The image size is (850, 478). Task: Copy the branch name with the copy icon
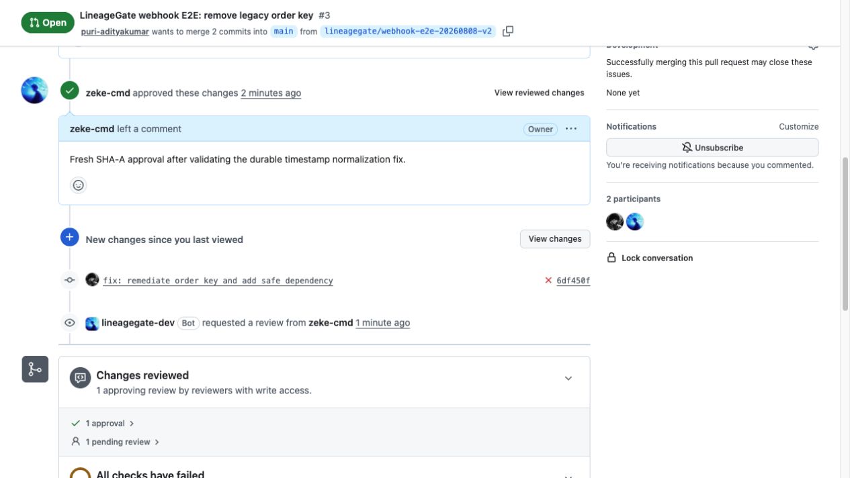pos(508,31)
